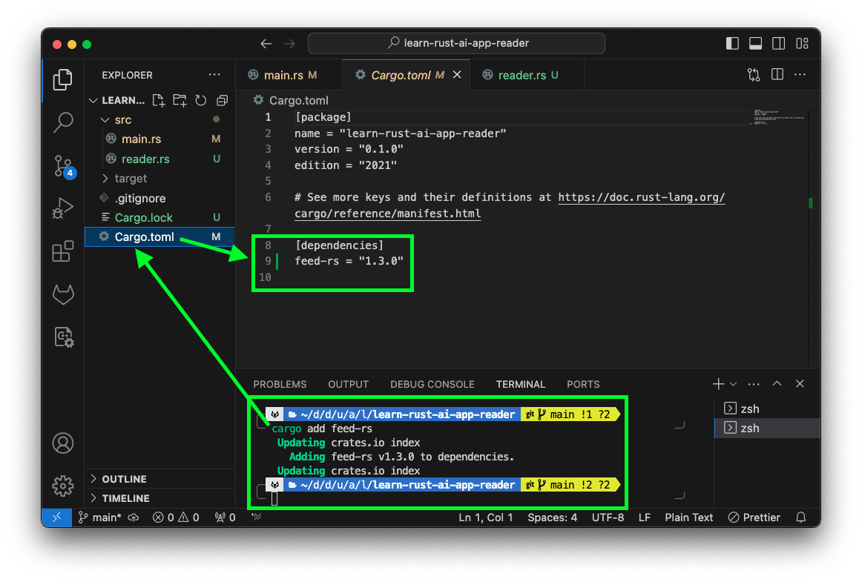Open errors and warnings count in status bar
Screen dimensions: 862x582
click(176, 517)
